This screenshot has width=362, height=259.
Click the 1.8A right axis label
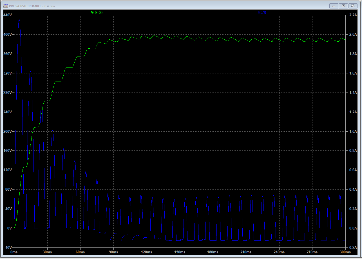[x=353, y=54]
